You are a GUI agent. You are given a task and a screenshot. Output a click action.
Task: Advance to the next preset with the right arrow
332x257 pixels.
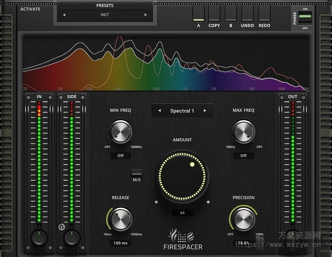[146, 15]
